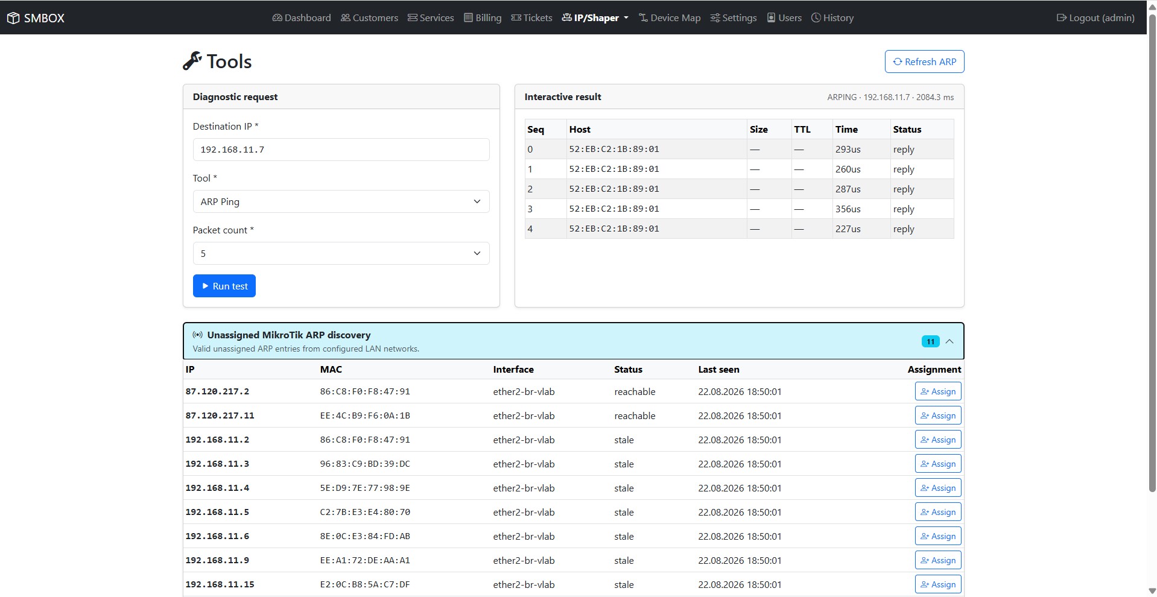Click the broadcast icon beside Unassigned MikroTik ARP discovery
Viewport: 1157px width, 597px height.
click(x=198, y=335)
